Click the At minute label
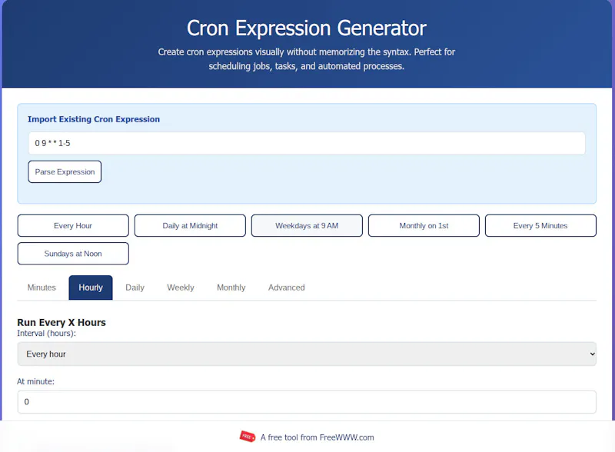Viewport: 615px width, 452px height. [x=35, y=381]
